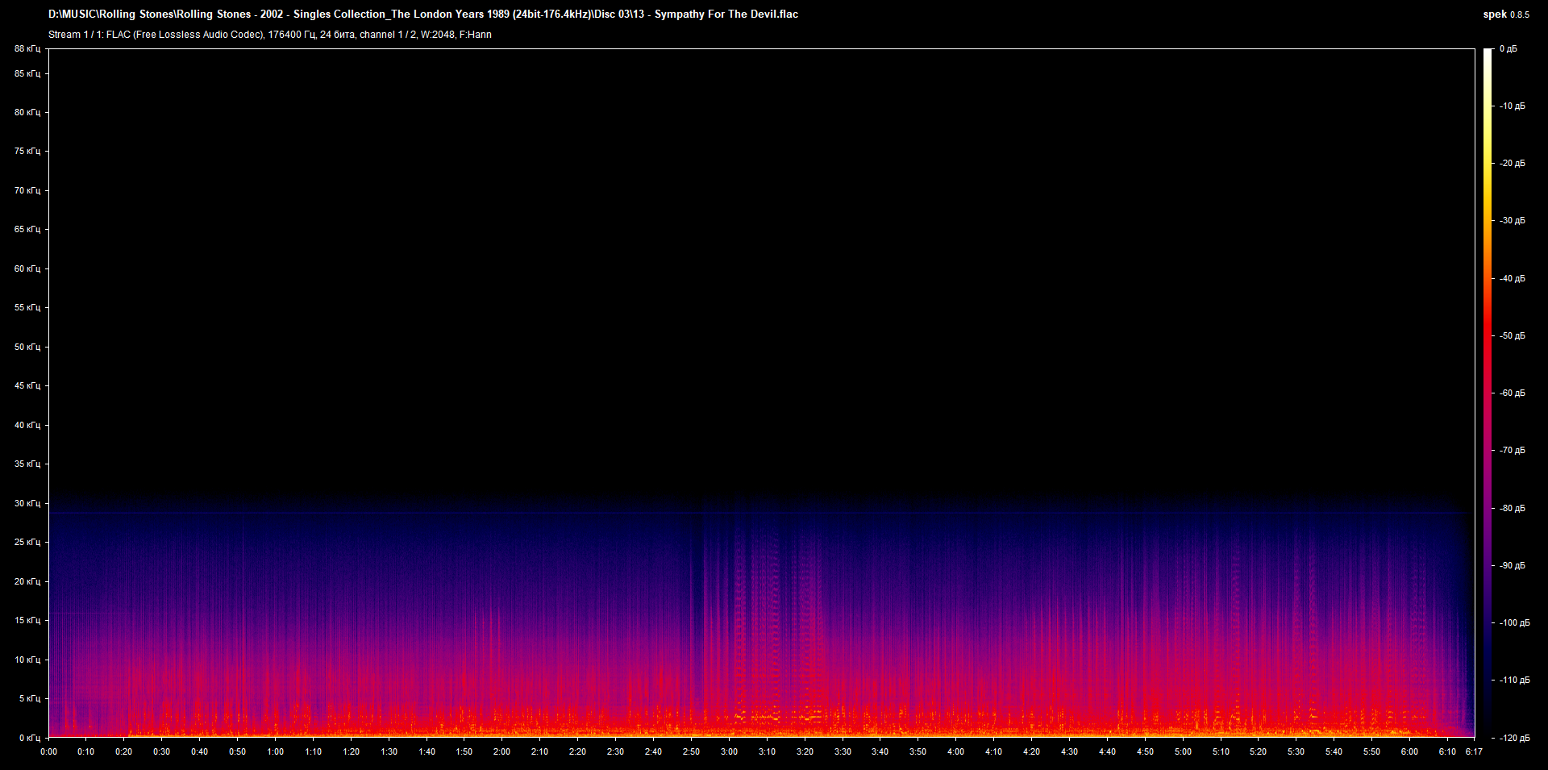Image resolution: width=1548 pixels, height=770 pixels.
Task: Click the 88 кГц frequency axis label
Action: [x=28, y=48]
